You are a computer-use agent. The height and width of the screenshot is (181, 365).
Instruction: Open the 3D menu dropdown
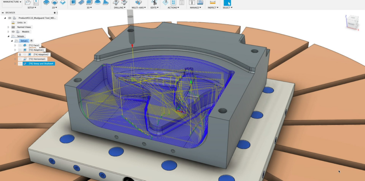[x=89, y=7]
